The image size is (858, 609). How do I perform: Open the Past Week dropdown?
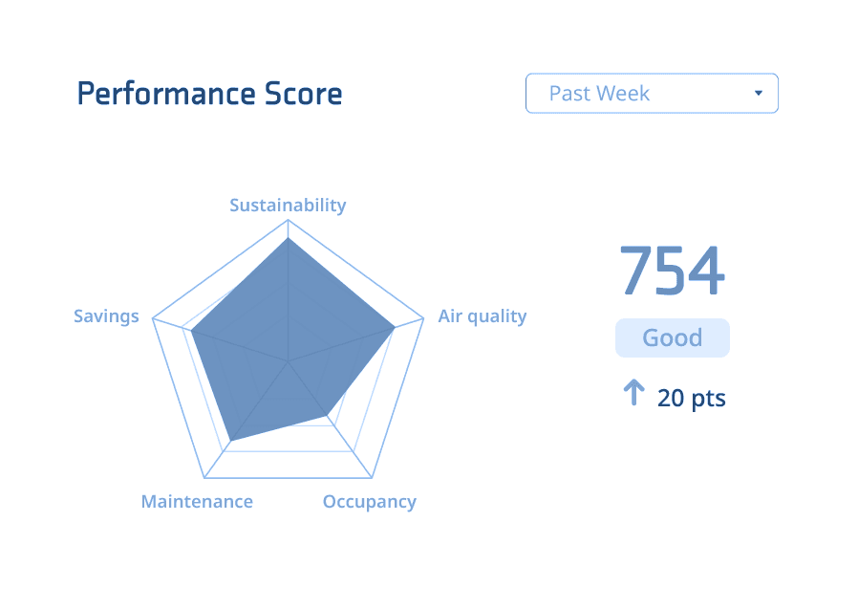pyautogui.click(x=652, y=93)
